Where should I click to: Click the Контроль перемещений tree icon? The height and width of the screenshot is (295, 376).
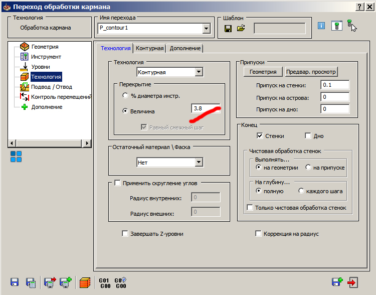25,97
